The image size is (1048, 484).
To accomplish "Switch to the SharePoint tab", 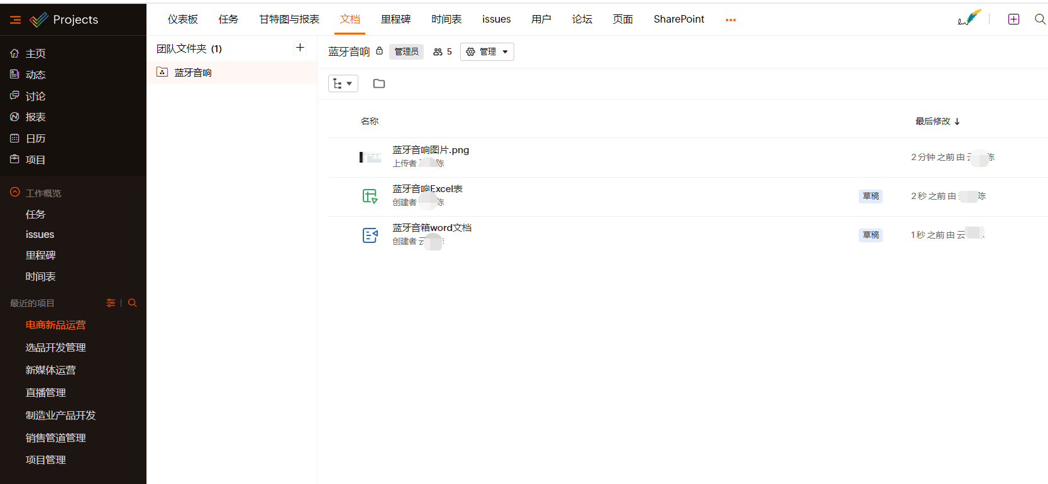I will point(678,19).
